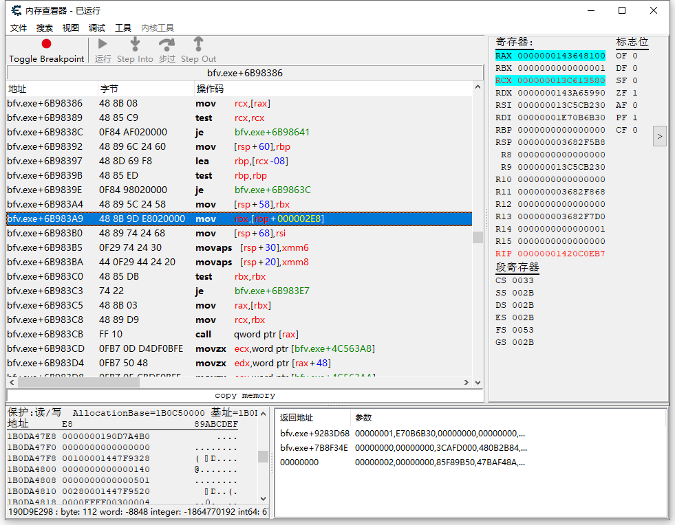Select the 00000000 return address stack entry
This screenshot has width=675, height=525.
point(299,462)
